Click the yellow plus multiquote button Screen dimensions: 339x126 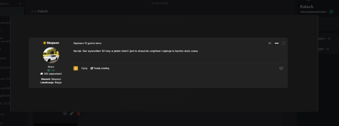[76, 68]
